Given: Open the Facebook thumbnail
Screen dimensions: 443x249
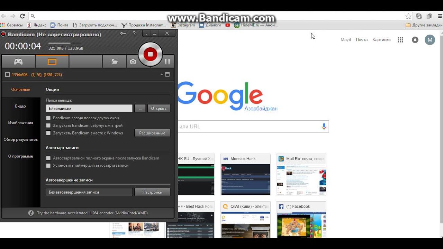Looking at the screenshot, I should [x=301, y=220].
